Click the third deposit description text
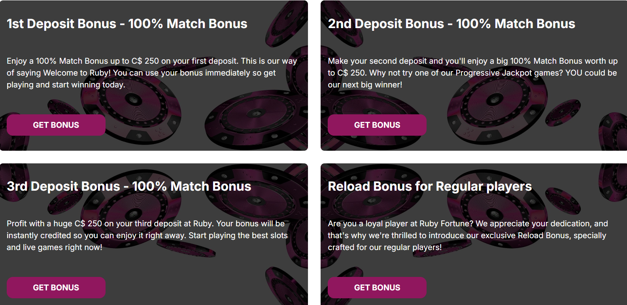The width and height of the screenshot is (627, 305). [147, 235]
